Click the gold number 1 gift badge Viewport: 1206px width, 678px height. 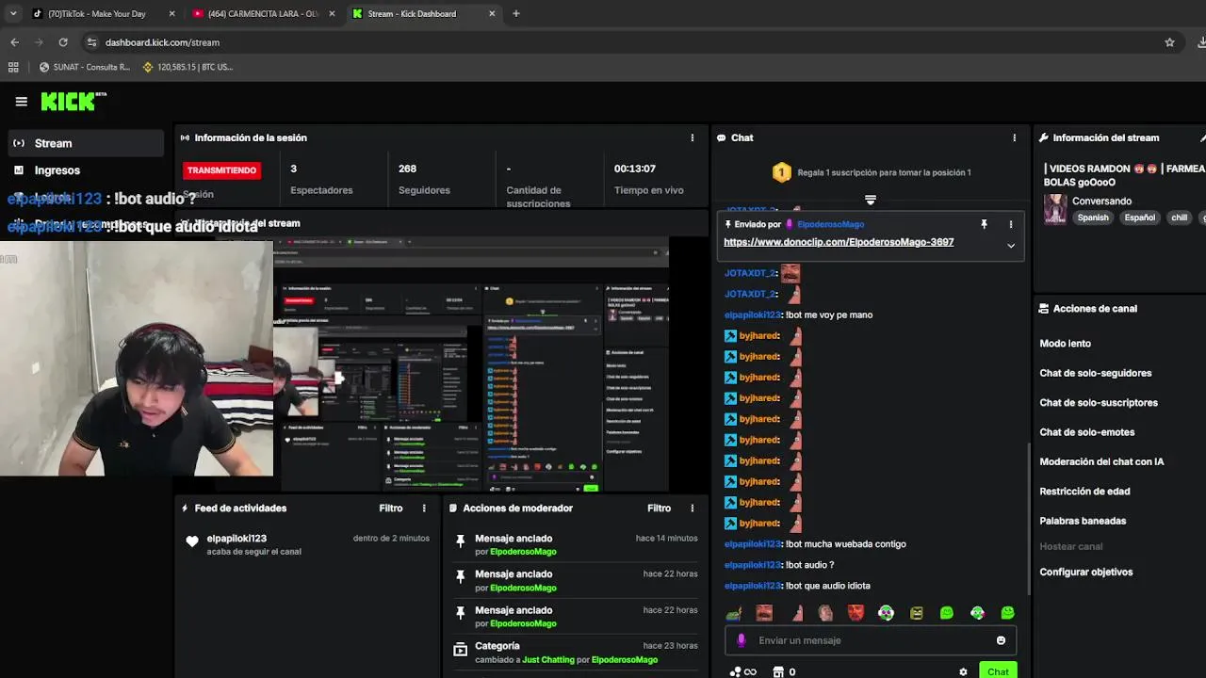point(781,172)
